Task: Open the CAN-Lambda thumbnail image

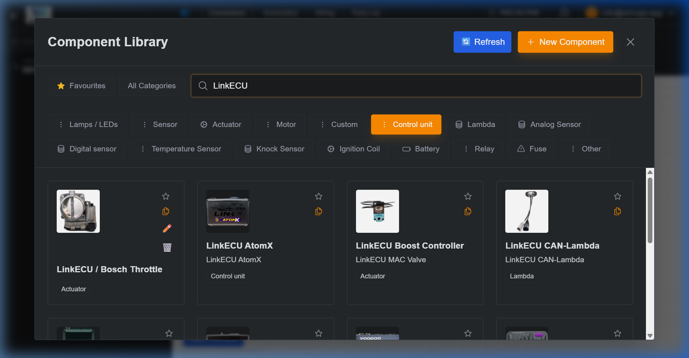Action: coord(527,211)
